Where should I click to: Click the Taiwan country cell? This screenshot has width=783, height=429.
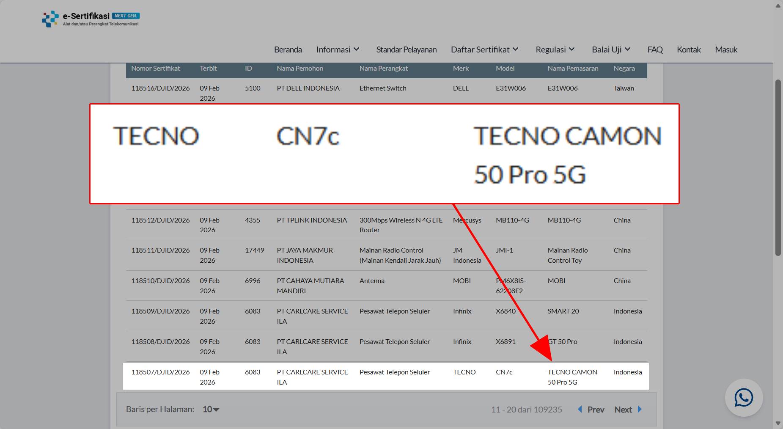coord(624,88)
